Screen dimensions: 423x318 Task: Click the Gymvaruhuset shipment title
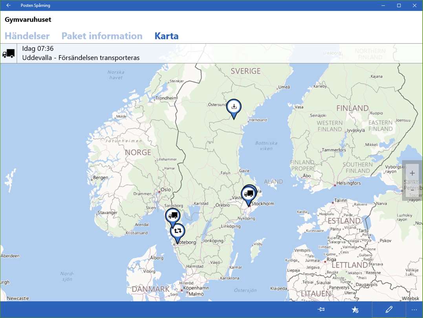click(x=28, y=19)
